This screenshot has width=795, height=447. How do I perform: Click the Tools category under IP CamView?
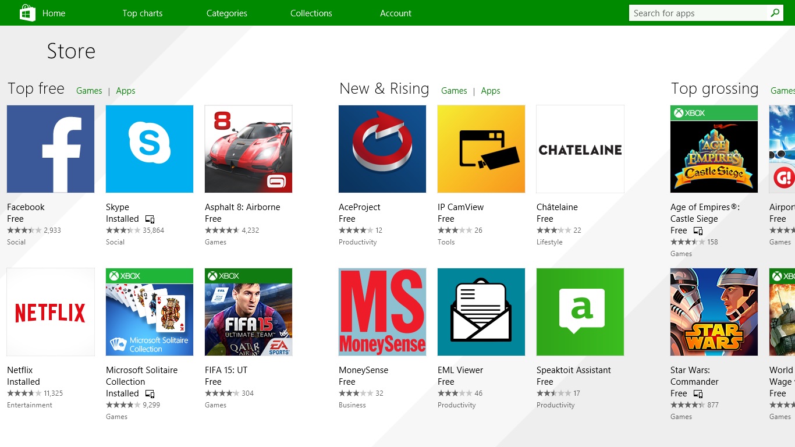tap(446, 242)
